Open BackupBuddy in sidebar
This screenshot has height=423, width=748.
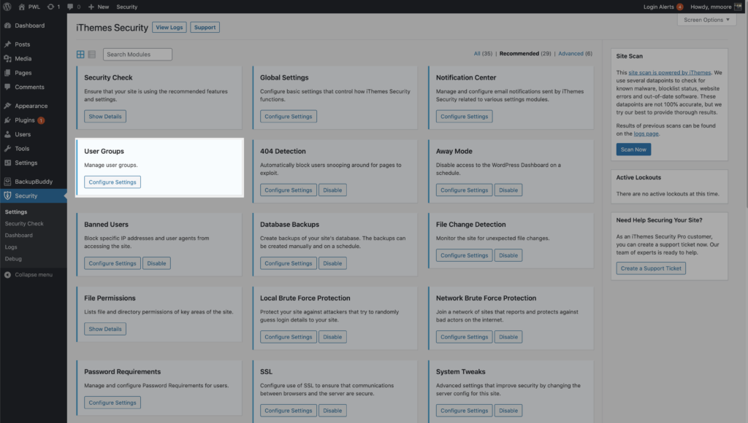coord(34,182)
